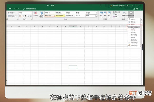This screenshot has width=154, height=102.
Task: Click the AutoSum (自动求和) sigma icon
Action: (114, 12)
